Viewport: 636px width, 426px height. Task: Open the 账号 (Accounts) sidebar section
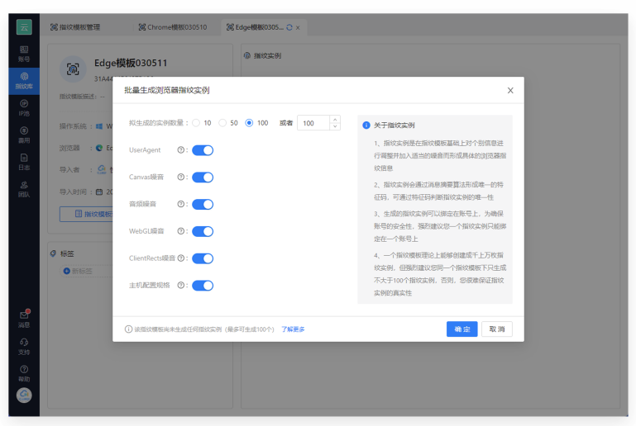tap(24, 54)
